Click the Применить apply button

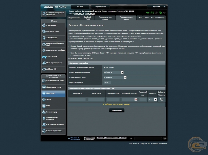(x=117, y=110)
